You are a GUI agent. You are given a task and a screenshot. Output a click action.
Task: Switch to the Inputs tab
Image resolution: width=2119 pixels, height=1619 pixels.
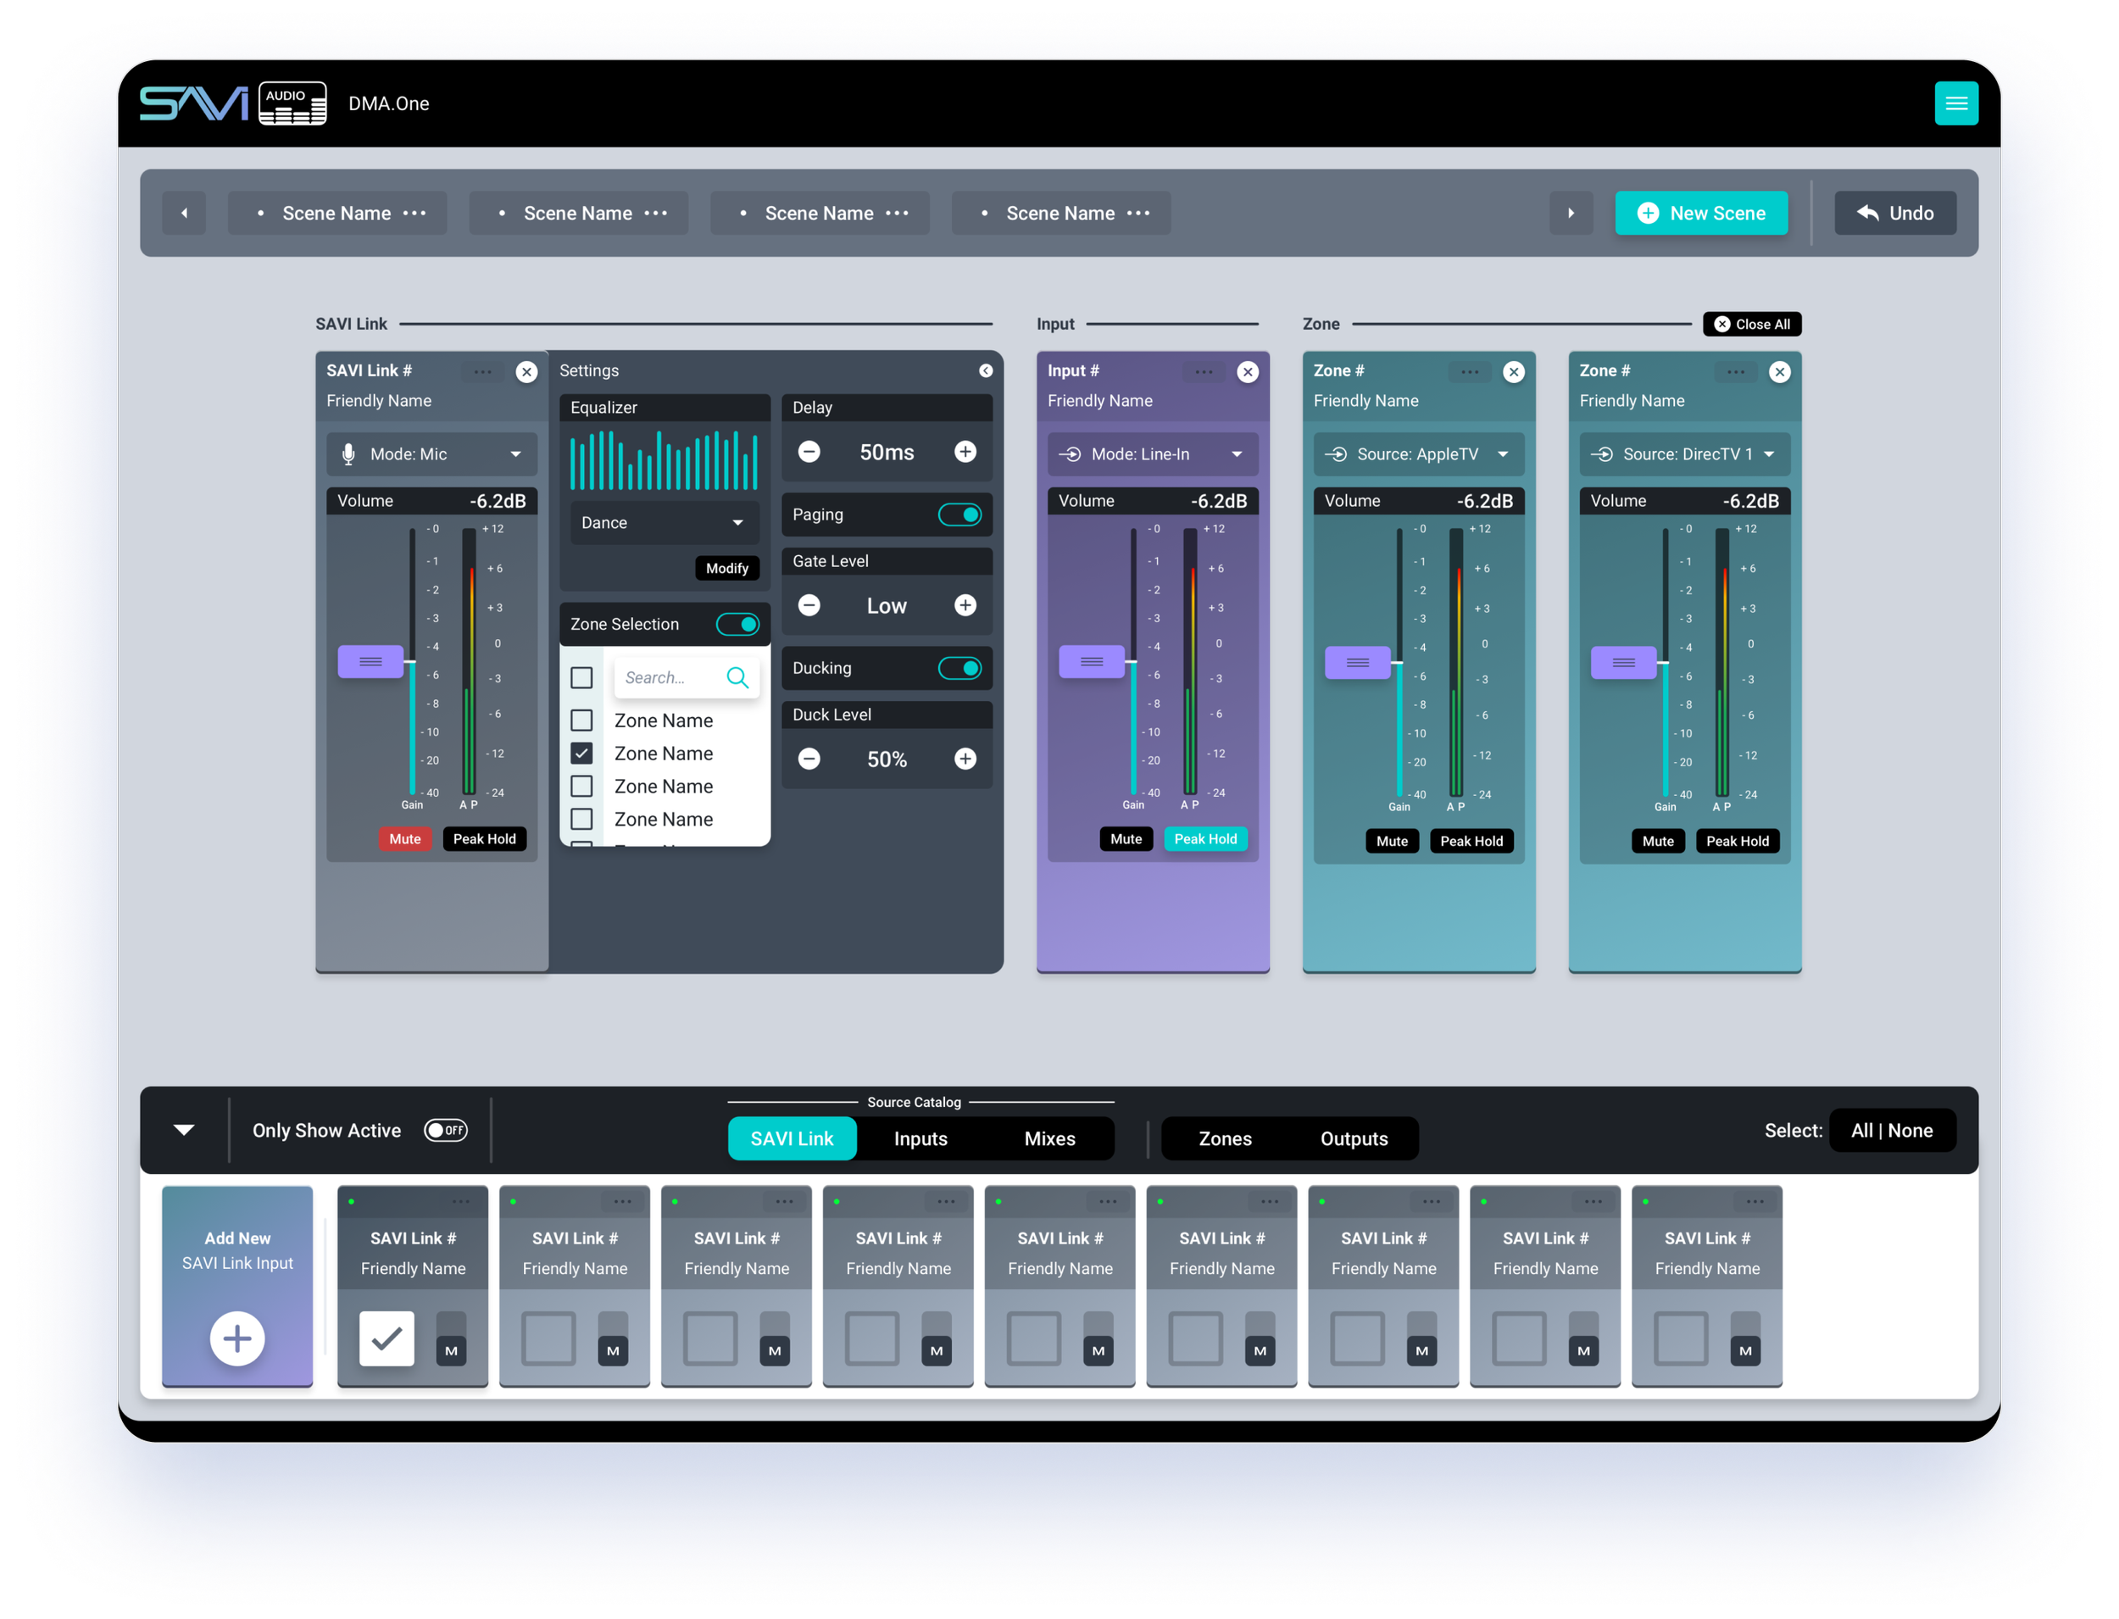pos(920,1139)
